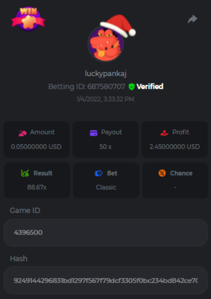Click inside the Game ID field
211x299 pixels.
(105, 233)
